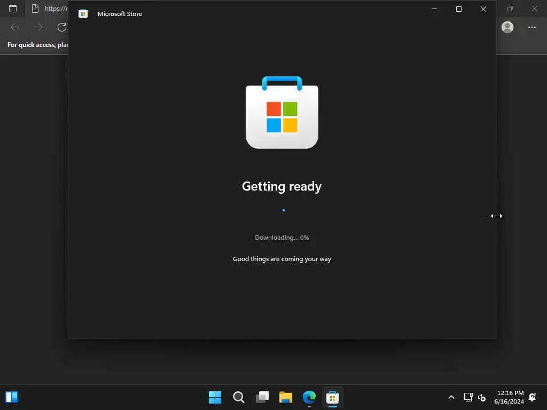
Task: Click 'Good things are coming your way' text
Action: coord(282,259)
